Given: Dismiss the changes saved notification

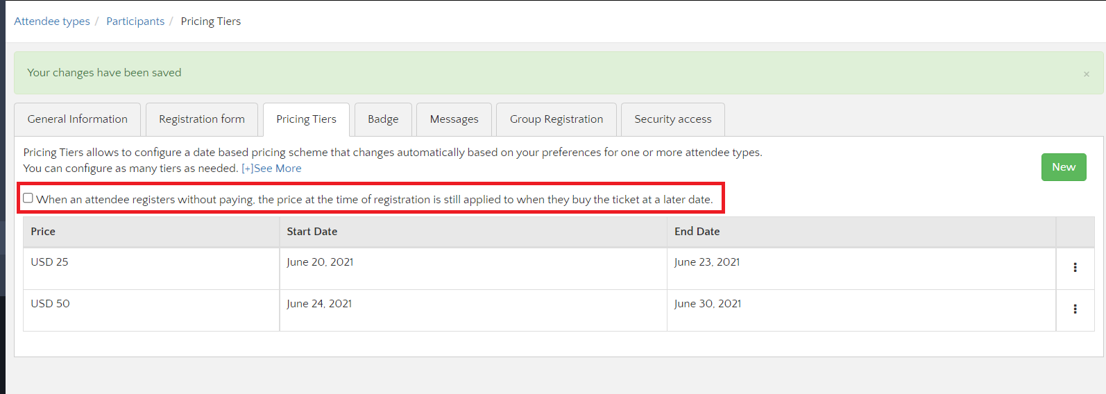Looking at the screenshot, I should click(x=1086, y=74).
